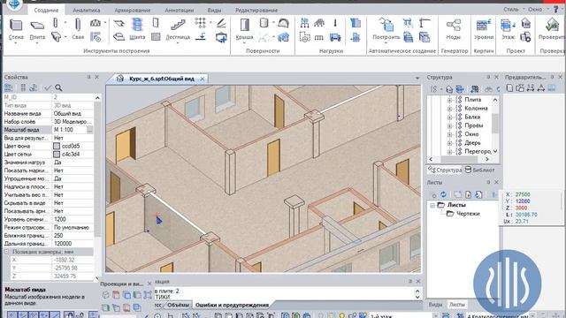Switch to the Виды ribbon tab
Viewport: 566px width, 318px height.
[214, 10]
